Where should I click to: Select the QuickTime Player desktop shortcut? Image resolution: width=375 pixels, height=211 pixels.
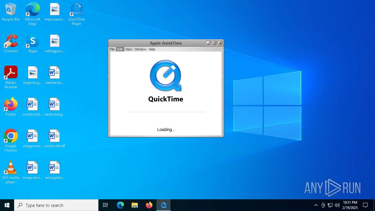(x=76, y=14)
